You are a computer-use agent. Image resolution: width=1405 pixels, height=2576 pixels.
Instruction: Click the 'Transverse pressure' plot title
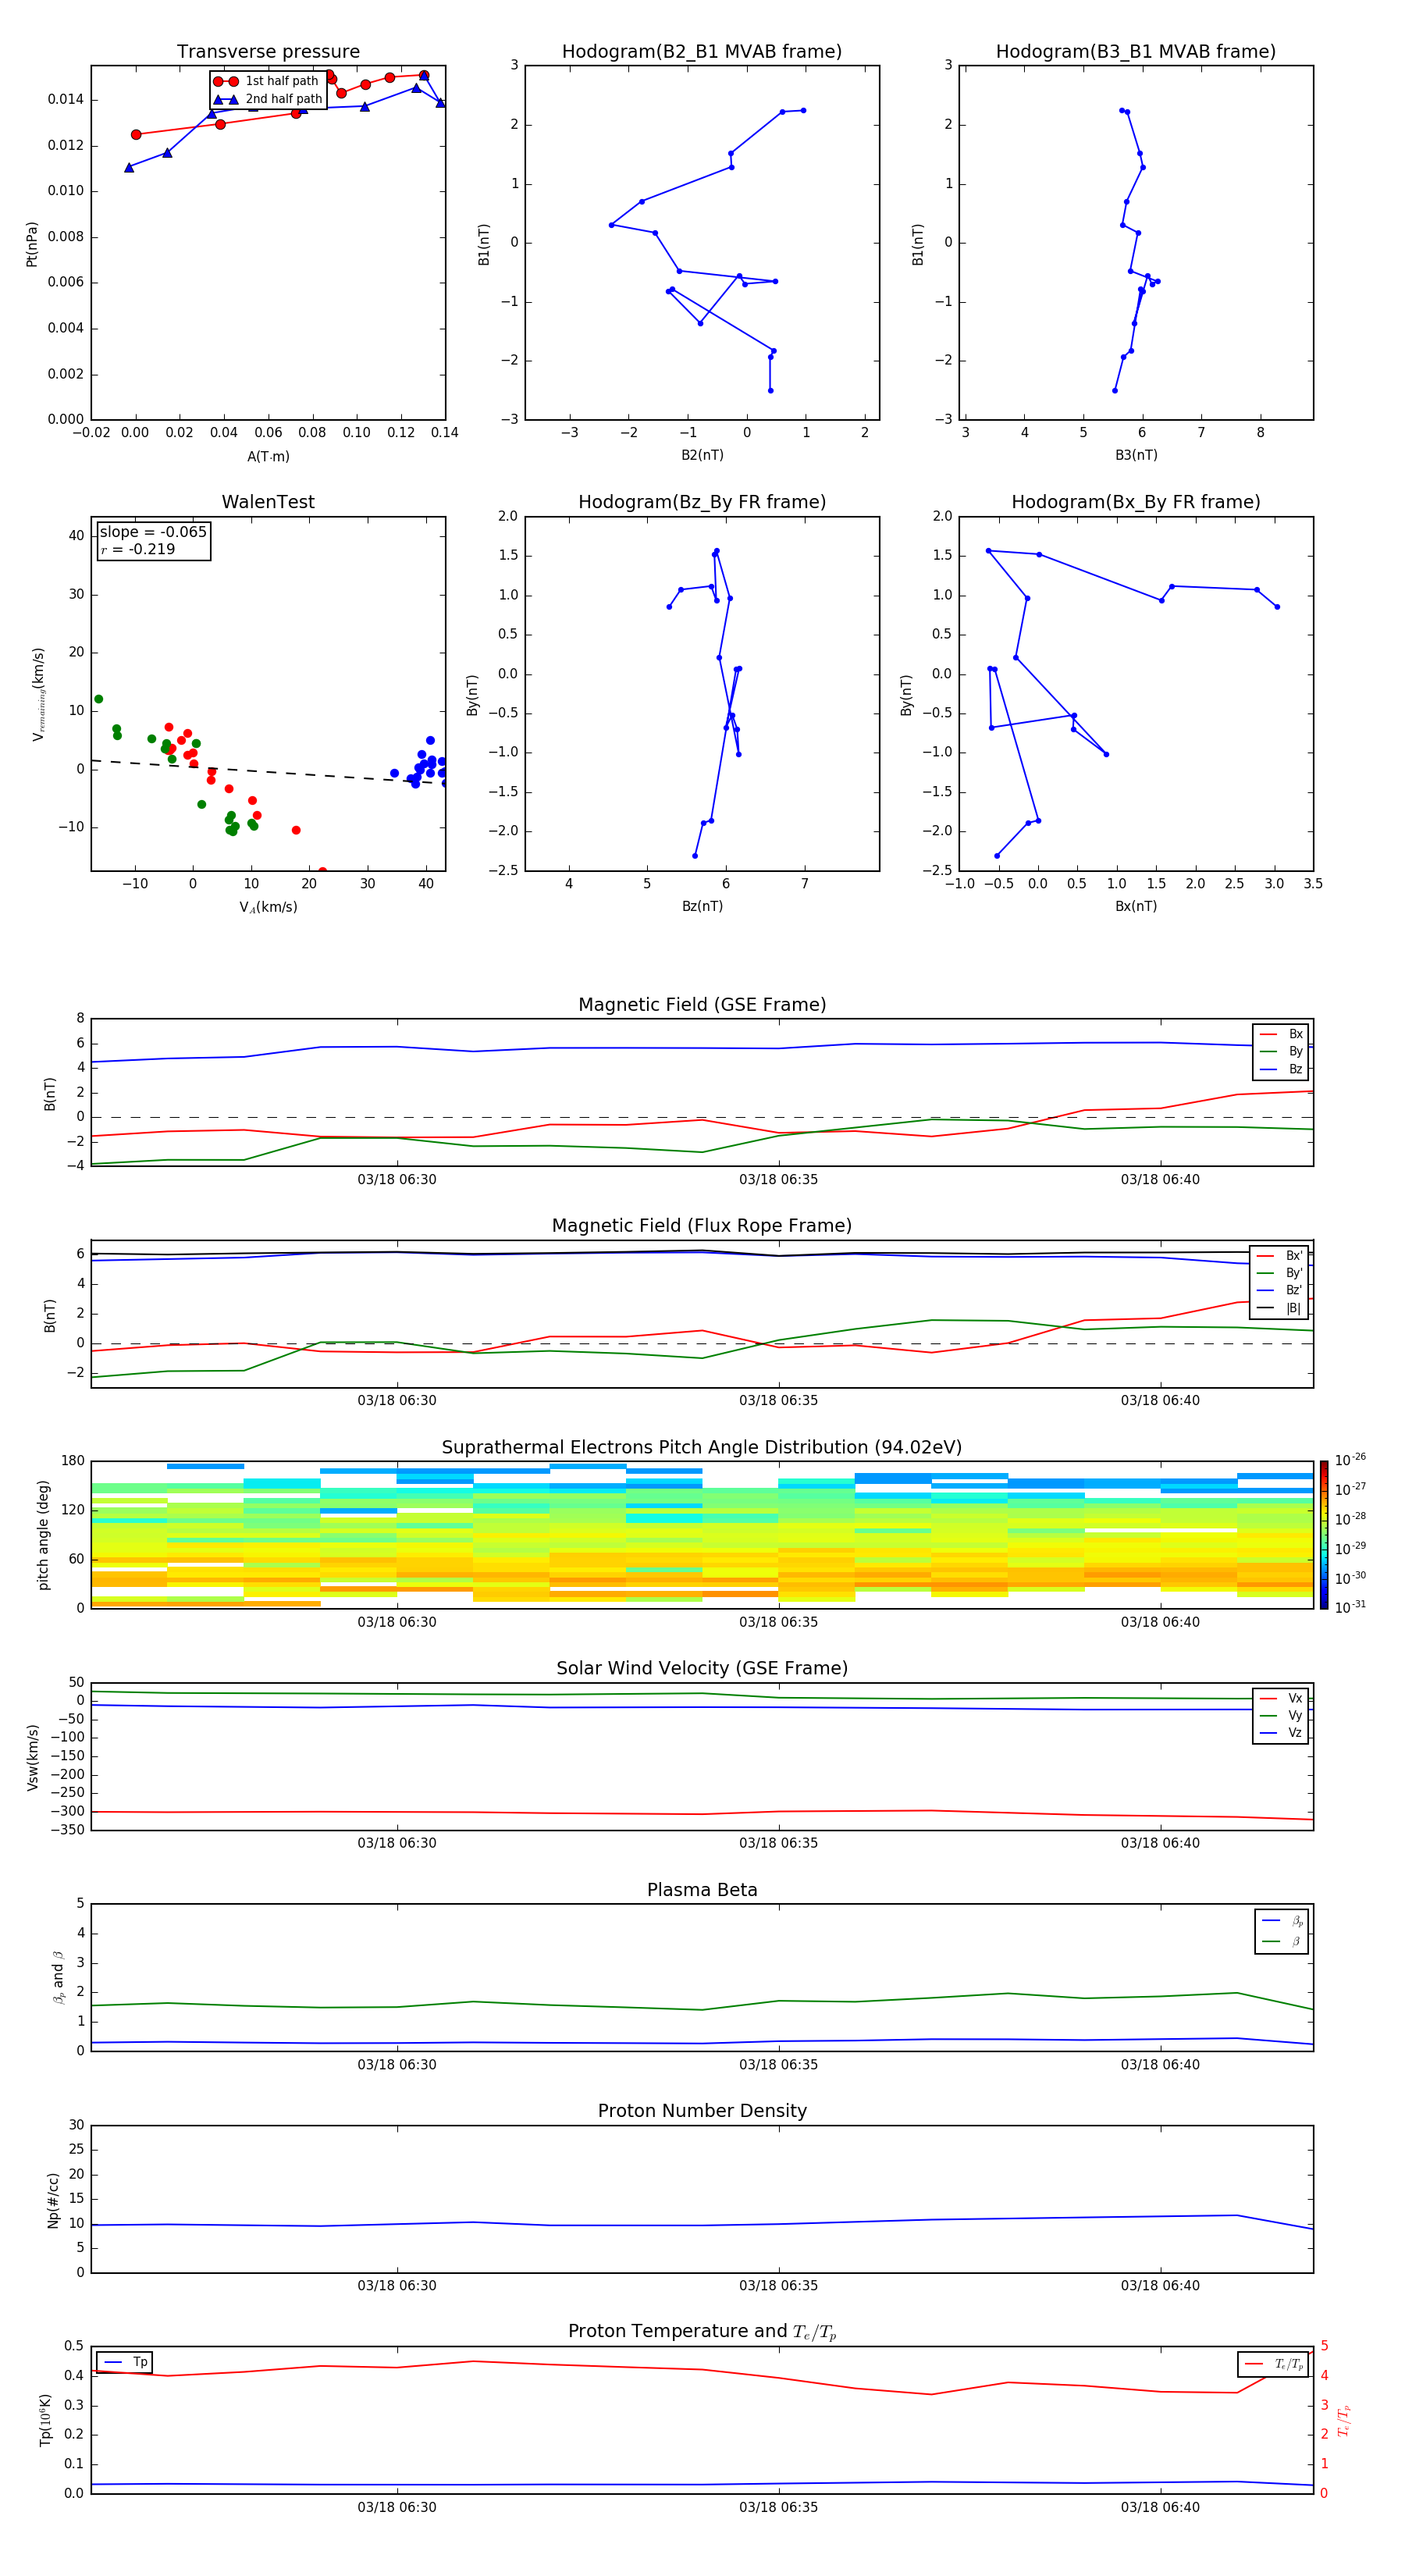(268, 52)
